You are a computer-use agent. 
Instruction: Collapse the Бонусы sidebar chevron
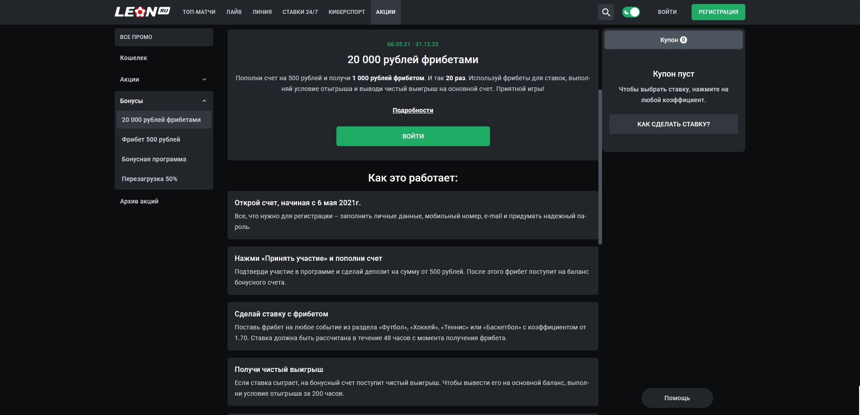pyautogui.click(x=204, y=101)
